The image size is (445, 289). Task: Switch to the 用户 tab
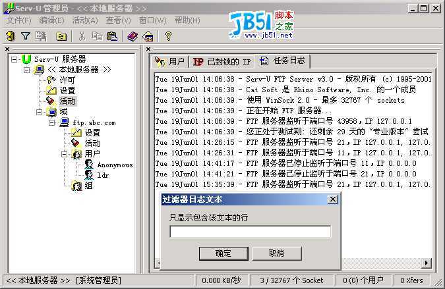coord(170,61)
